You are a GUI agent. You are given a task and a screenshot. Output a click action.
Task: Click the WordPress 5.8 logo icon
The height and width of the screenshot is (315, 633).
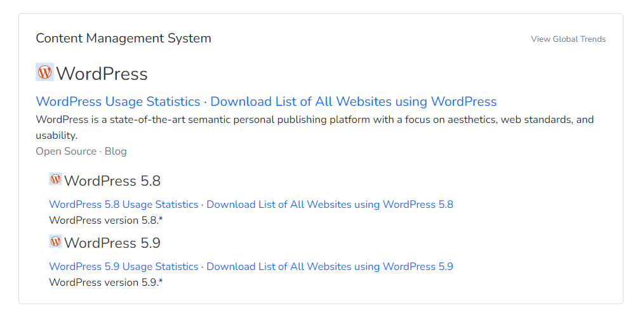point(55,179)
